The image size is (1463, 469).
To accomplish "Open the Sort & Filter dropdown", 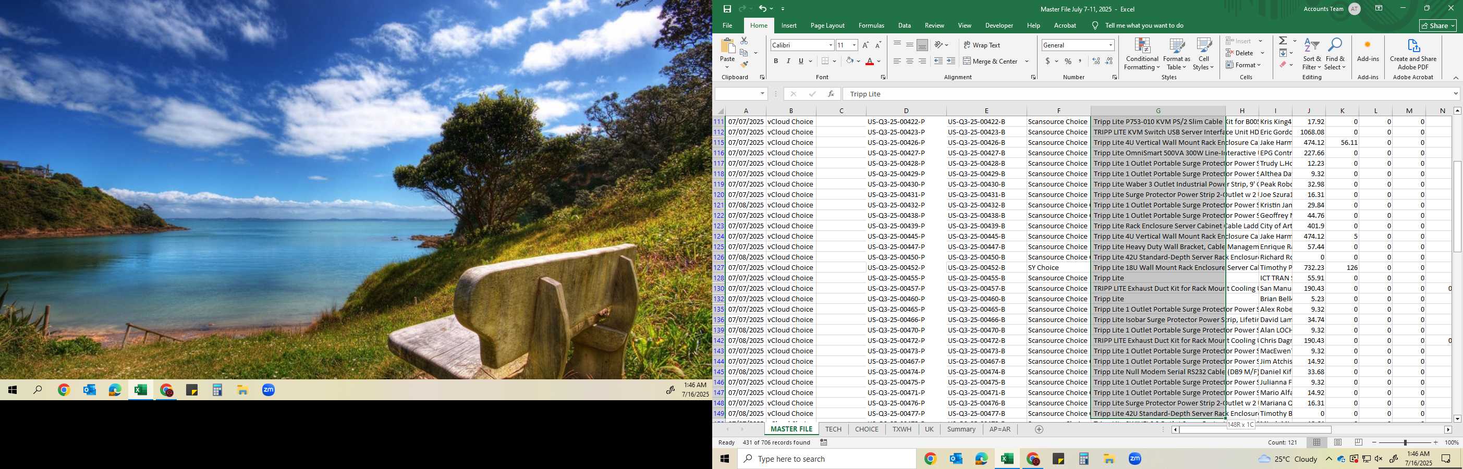I will [x=1312, y=55].
